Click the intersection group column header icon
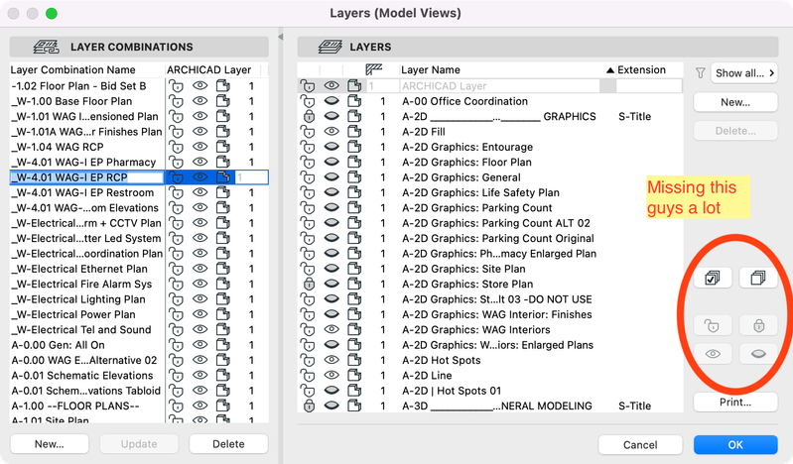The height and width of the screenshot is (464, 793). [374, 69]
